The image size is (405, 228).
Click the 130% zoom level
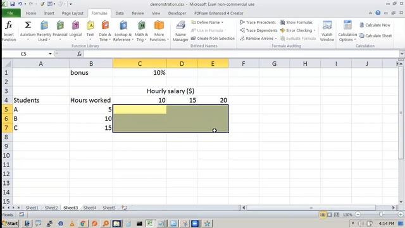coord(347,215)
